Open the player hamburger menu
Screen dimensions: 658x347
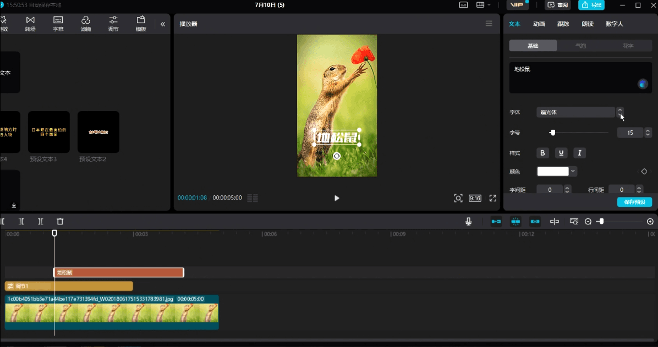coord(489,24)
